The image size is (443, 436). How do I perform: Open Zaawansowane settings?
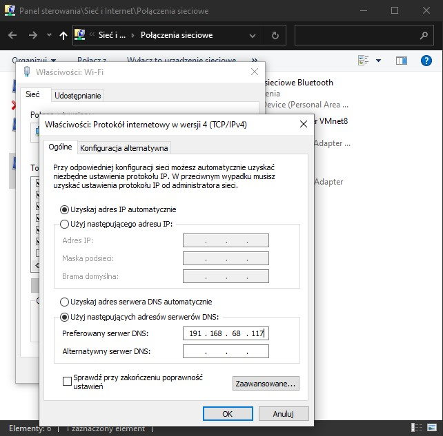266,384
